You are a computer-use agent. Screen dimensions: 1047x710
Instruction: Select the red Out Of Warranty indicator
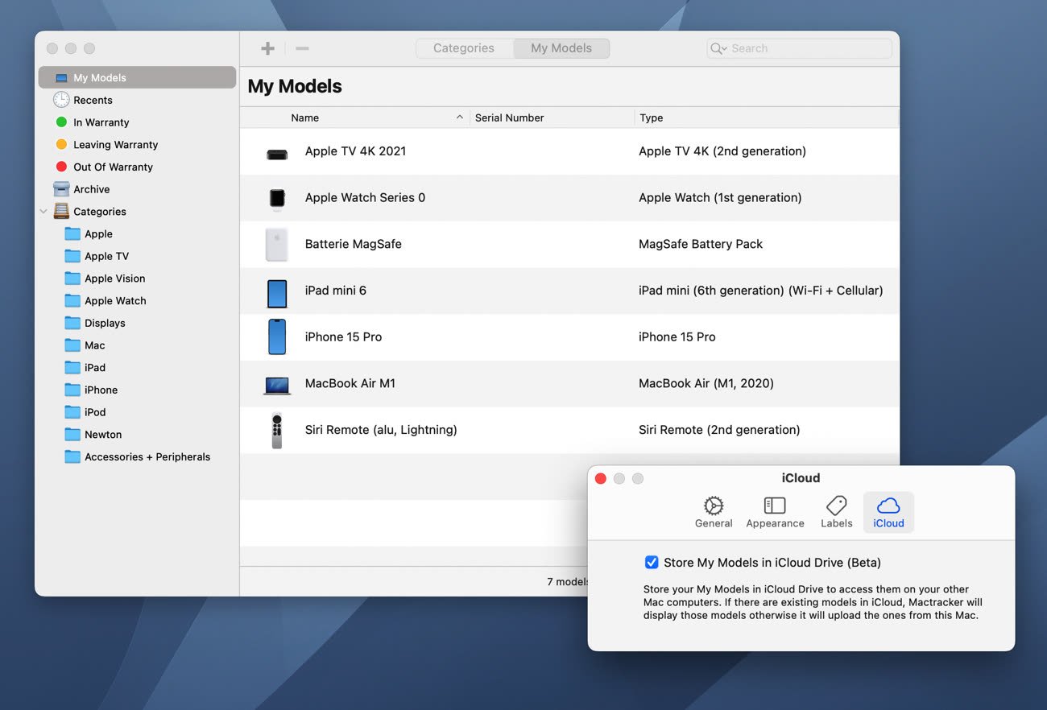pyautogui.click(x=61, y=167)
